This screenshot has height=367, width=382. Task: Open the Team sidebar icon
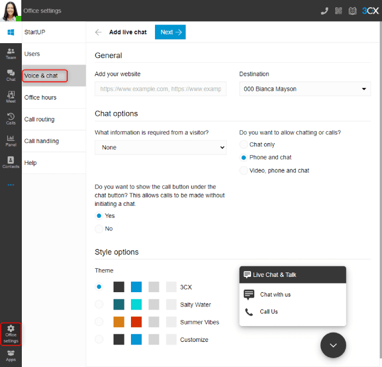tap(11, 54)
